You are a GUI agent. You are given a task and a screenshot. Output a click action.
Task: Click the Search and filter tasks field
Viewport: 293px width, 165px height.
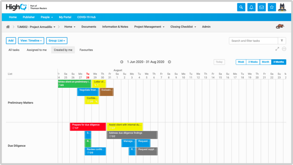(x=253, y=40)
